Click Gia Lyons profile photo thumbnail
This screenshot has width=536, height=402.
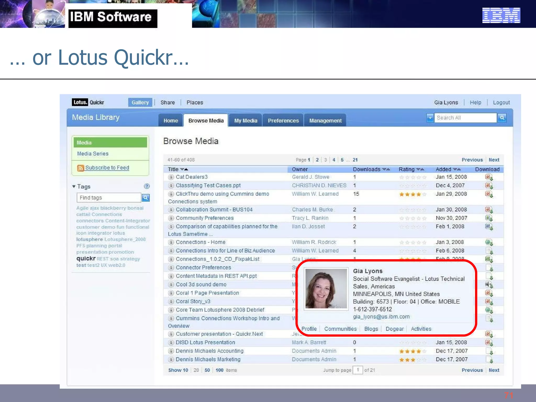(x=326, y=289)
